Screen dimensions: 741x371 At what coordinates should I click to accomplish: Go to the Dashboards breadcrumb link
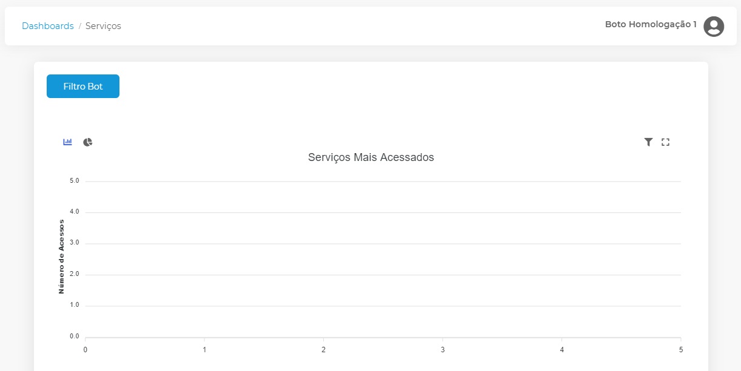(x=48, y=26)
